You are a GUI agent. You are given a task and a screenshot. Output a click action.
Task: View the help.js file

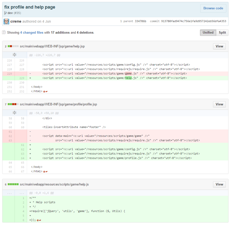pos(219,184)
